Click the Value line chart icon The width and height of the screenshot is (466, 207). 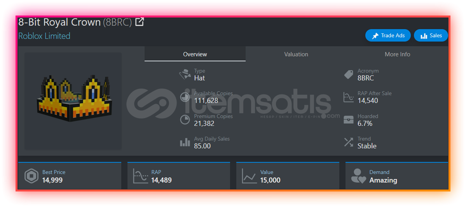coord(249,176)
